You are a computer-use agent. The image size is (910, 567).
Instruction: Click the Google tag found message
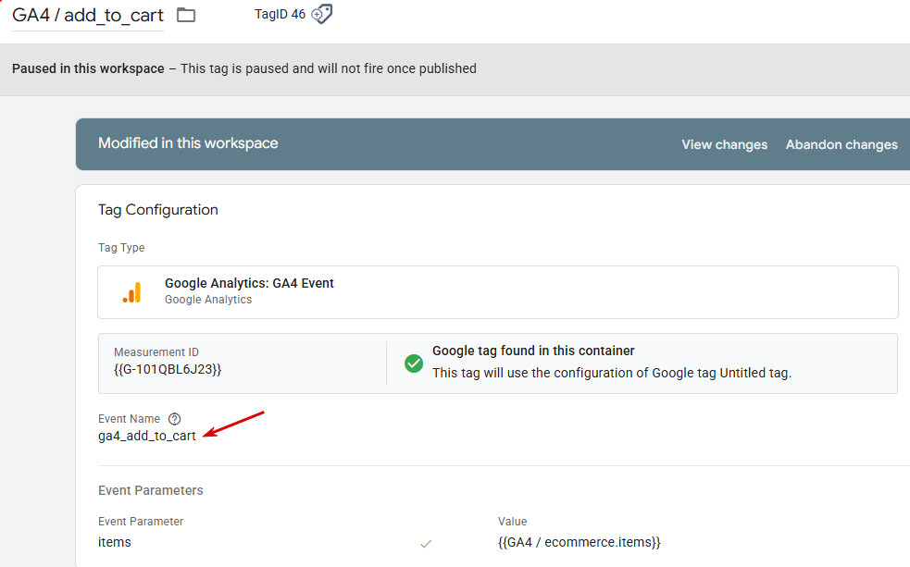click(x=533, y=351)
